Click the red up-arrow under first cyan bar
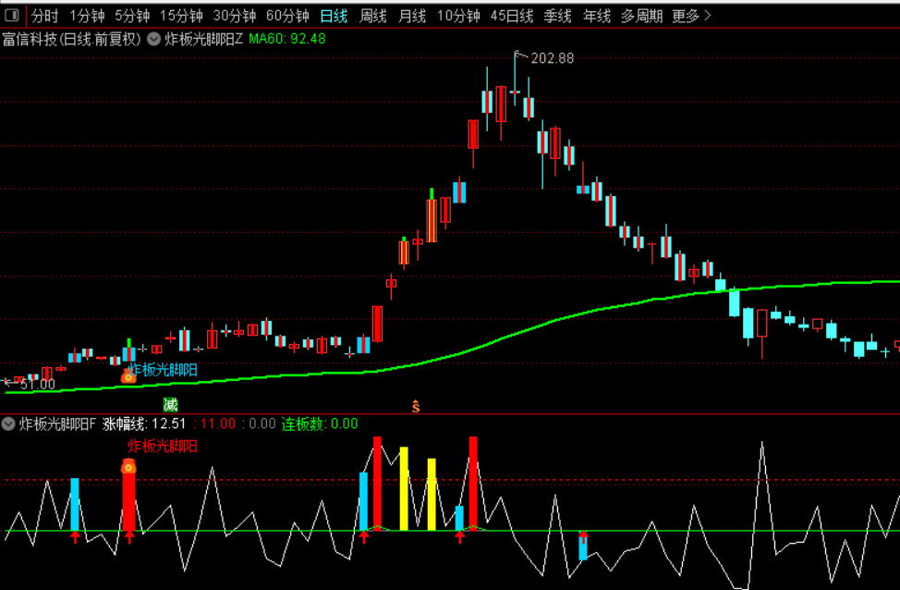900x590 pixels. [x=75, y=537]
